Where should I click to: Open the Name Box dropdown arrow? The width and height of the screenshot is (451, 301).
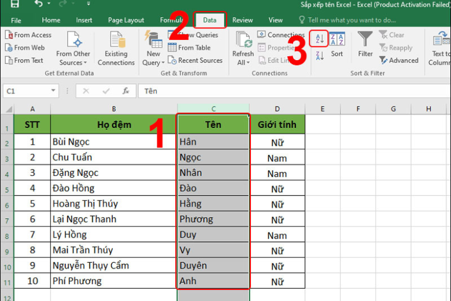coord(53,90)
